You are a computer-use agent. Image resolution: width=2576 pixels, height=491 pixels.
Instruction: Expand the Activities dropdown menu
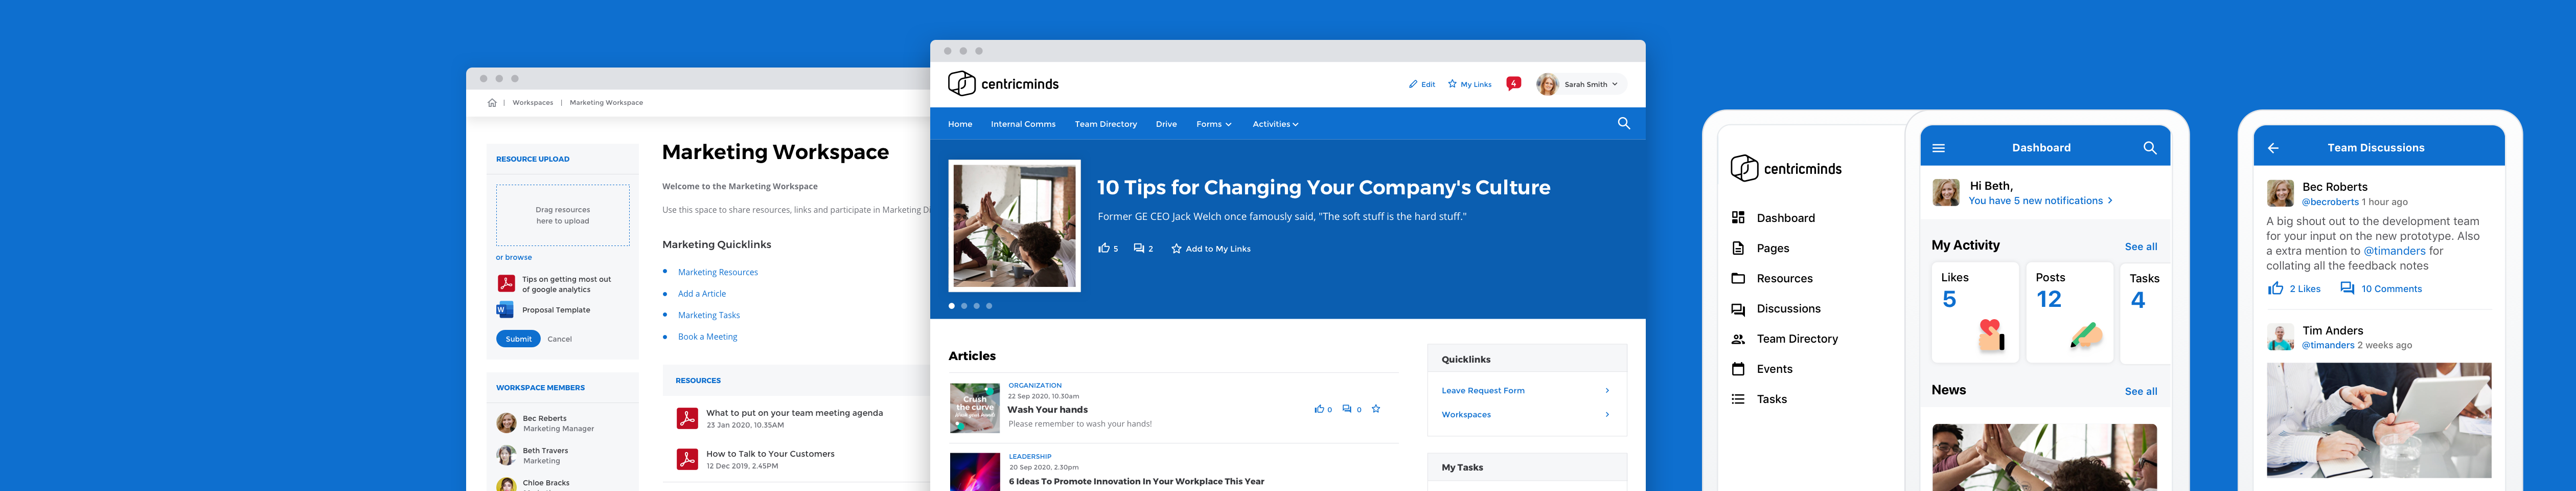tap(1276, 124)
